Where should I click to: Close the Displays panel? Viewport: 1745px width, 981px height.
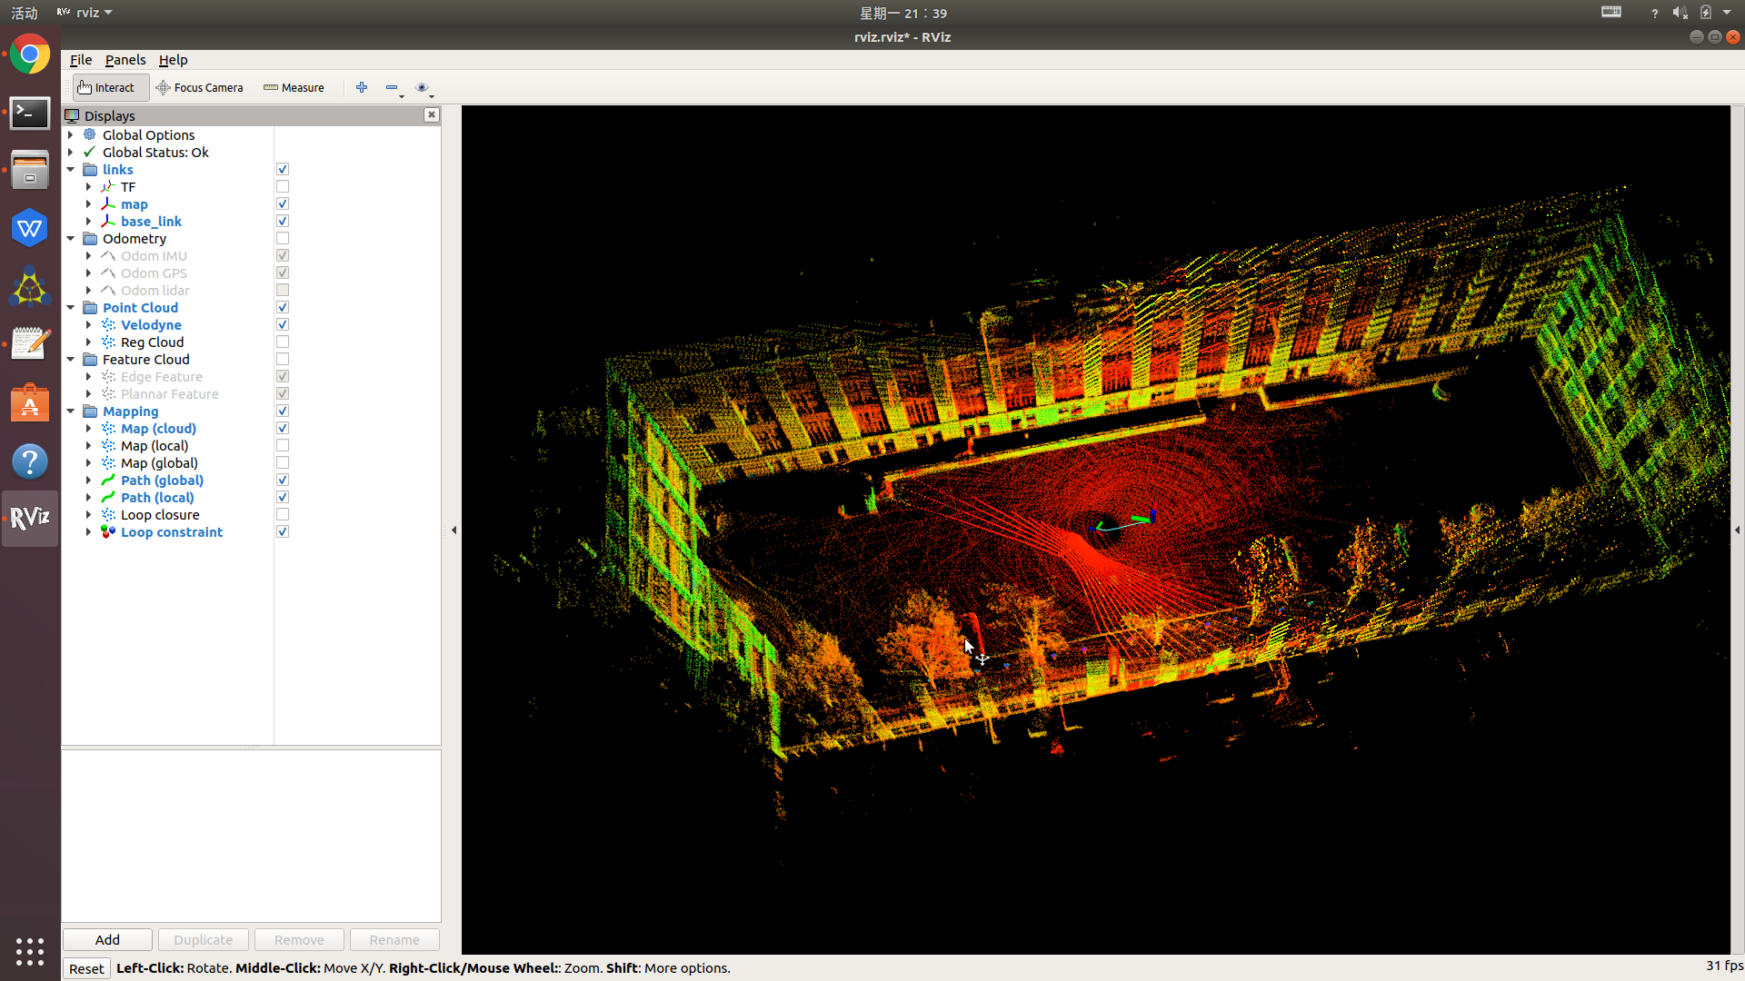point(432,114)
